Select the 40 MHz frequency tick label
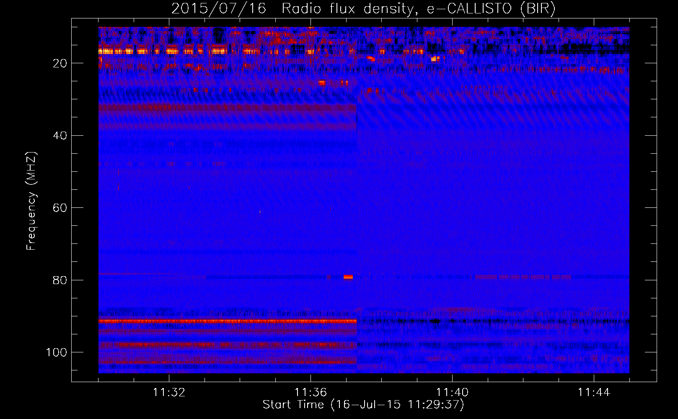The image size is (678, 419). click(x=60, y=136)
